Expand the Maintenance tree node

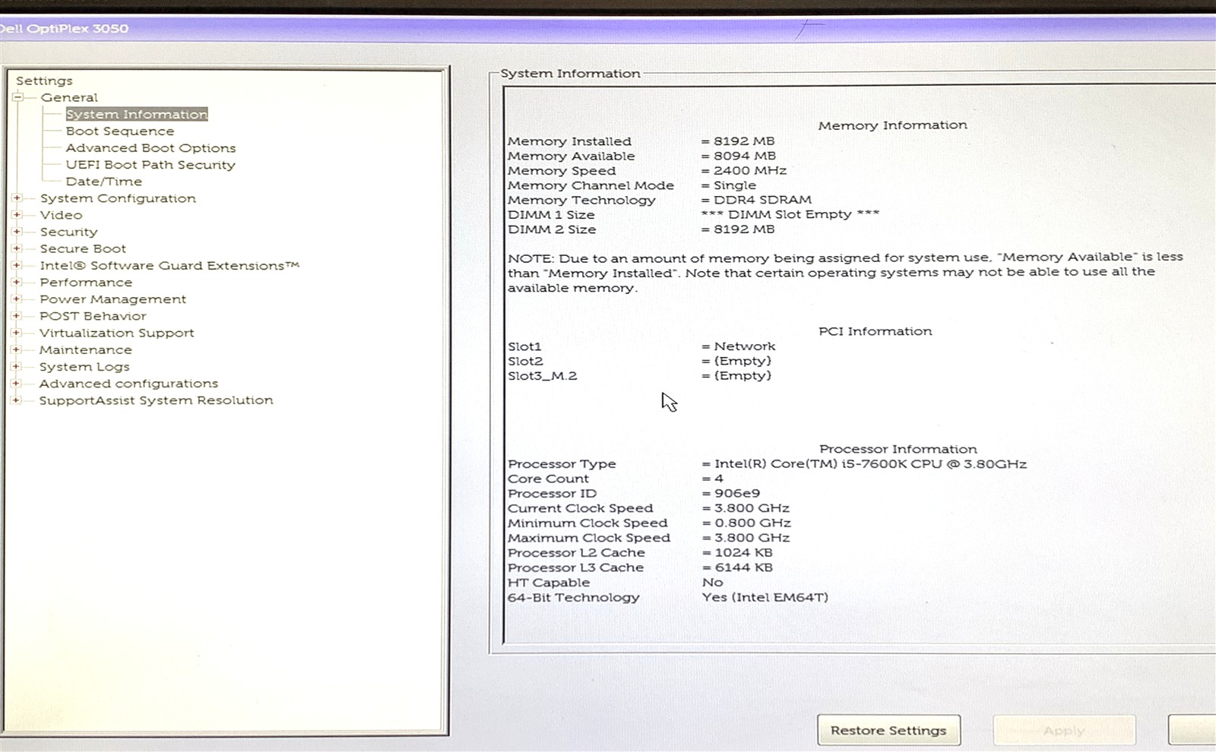pos(16,349)
